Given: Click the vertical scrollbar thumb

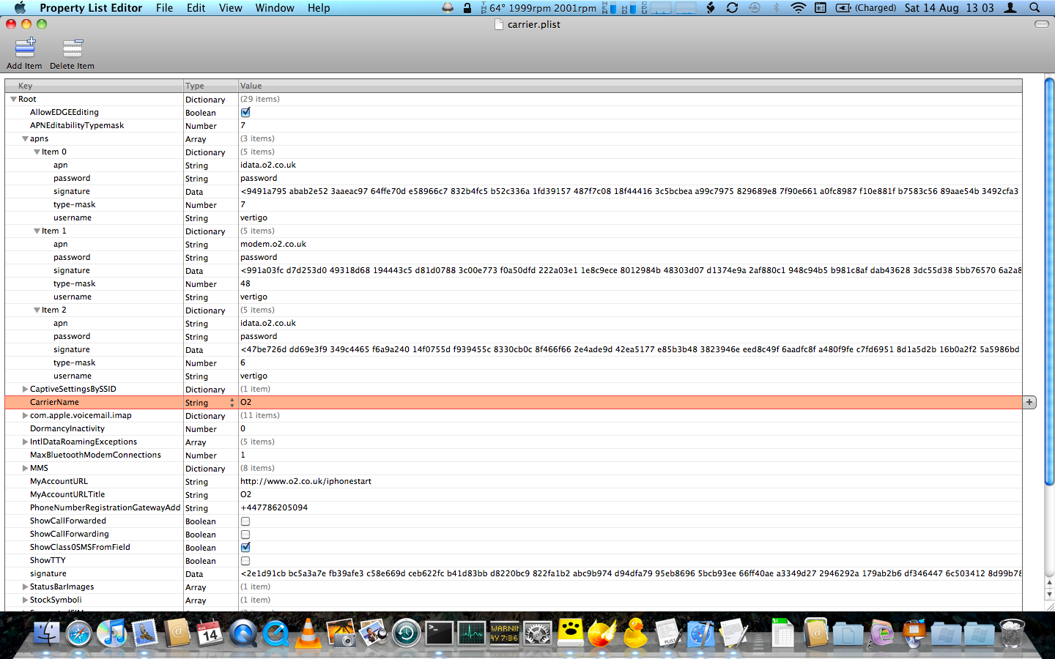Looking at the screenshot, I should 1049,281.
